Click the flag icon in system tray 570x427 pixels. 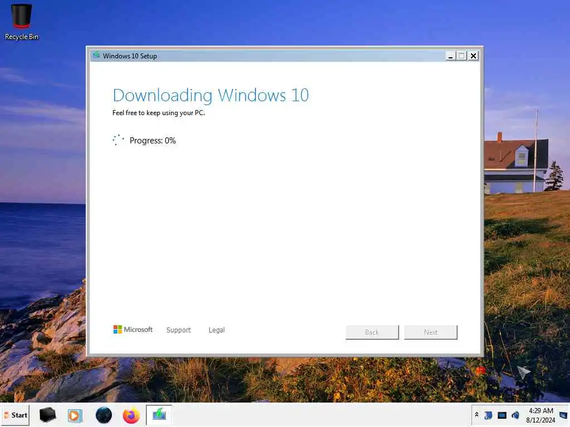pos(488,415)
